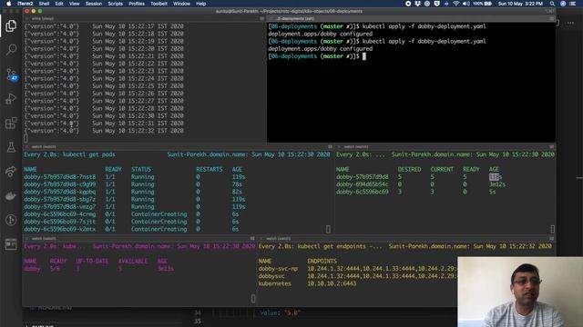Click the zsh prompt cursor in the top-right pane
The height and width of the screenshot is (327, 583).
364,56
